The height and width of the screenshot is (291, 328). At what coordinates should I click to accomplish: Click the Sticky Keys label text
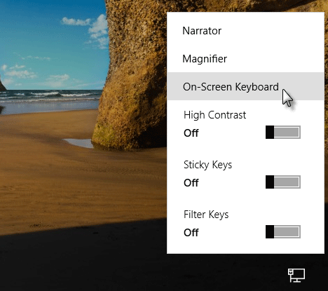(207, 165)
